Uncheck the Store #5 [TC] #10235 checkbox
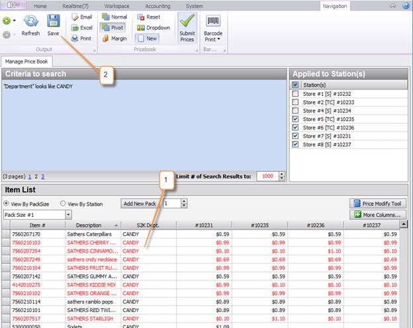413x328 pixels. [295, 120]
